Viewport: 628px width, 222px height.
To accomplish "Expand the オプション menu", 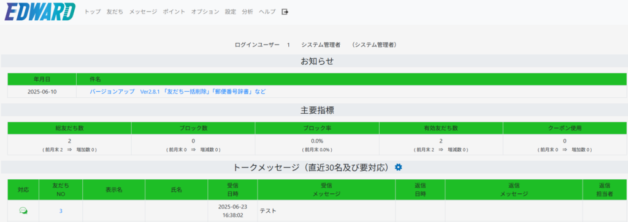I will click(x=205, y=12).
